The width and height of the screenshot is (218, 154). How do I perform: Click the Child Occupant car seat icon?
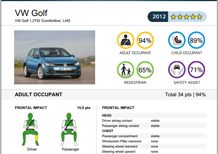[x=177, y=40]
